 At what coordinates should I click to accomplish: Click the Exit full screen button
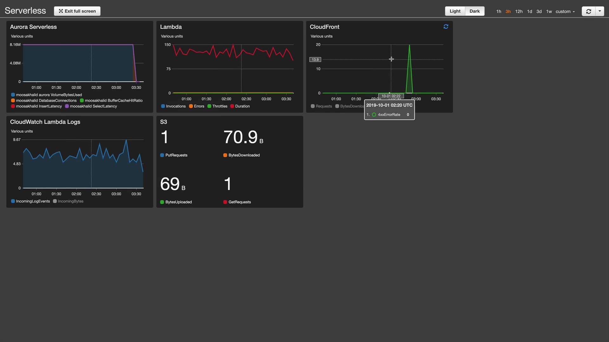77,11
